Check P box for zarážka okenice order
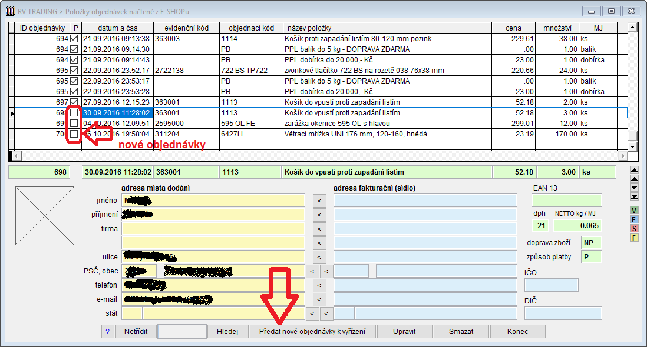Image resolution: width=647 pixels, height=347 pixels. 74,124
